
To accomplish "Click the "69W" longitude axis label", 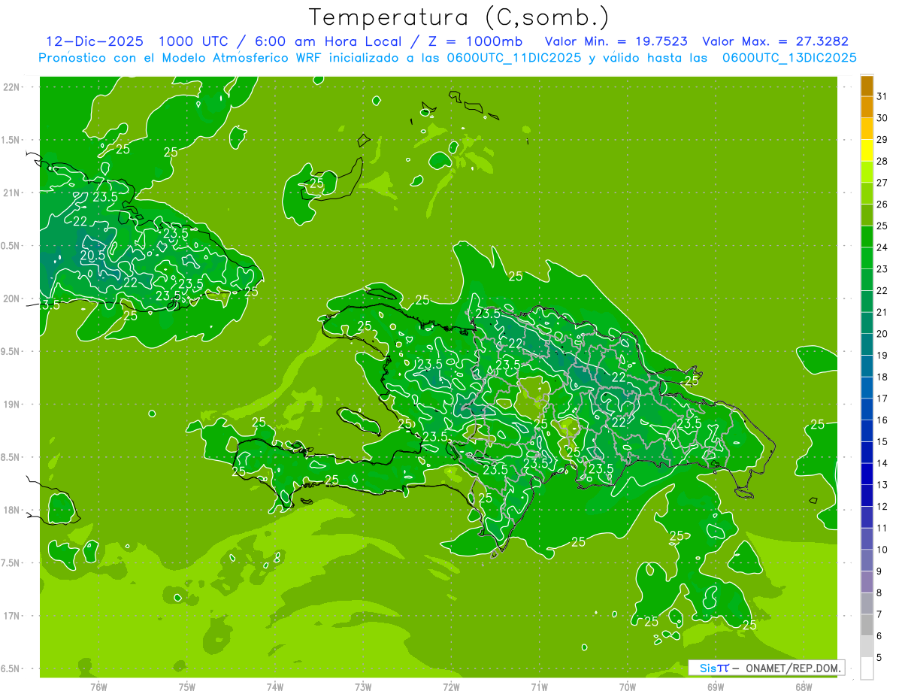I will pyautogui.click(x=716, y=687).
